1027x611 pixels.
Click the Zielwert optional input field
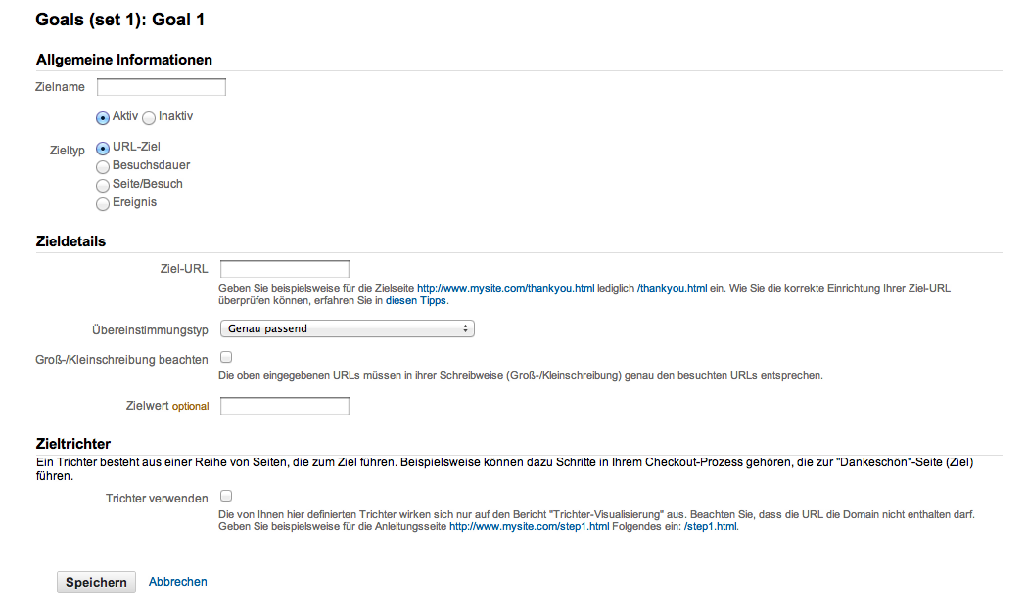coord(285,406)
